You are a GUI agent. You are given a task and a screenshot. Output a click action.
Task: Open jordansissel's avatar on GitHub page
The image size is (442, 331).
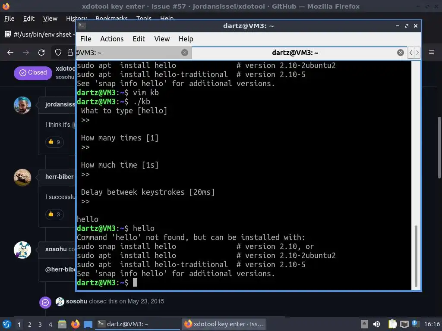click(22, 105)
